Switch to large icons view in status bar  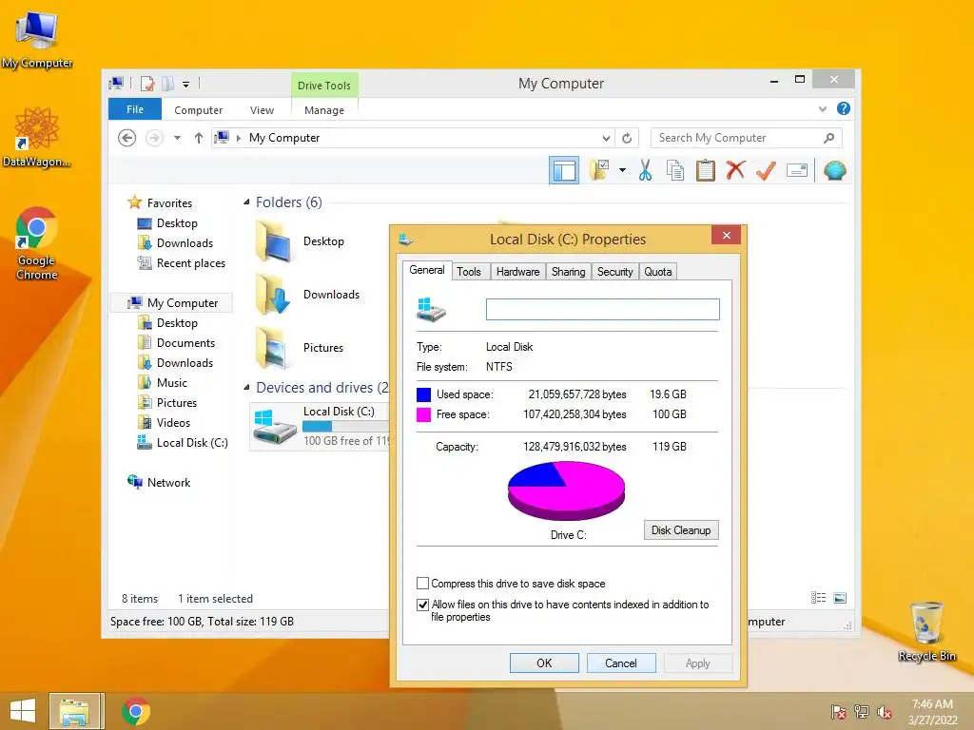tap(840, 598)
